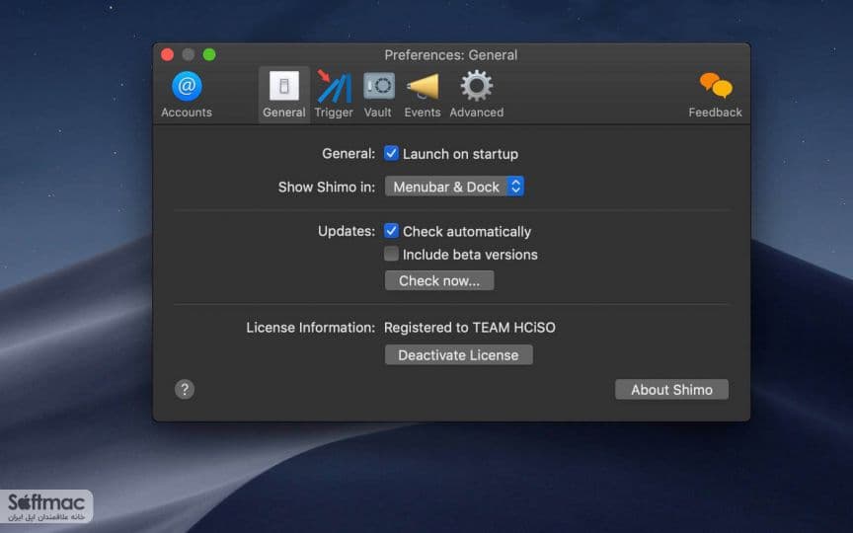The width and height of the screenshot is (853, 533).
Task: Open the Show Shimo in dropdown
Action: [x=454, y=187]
